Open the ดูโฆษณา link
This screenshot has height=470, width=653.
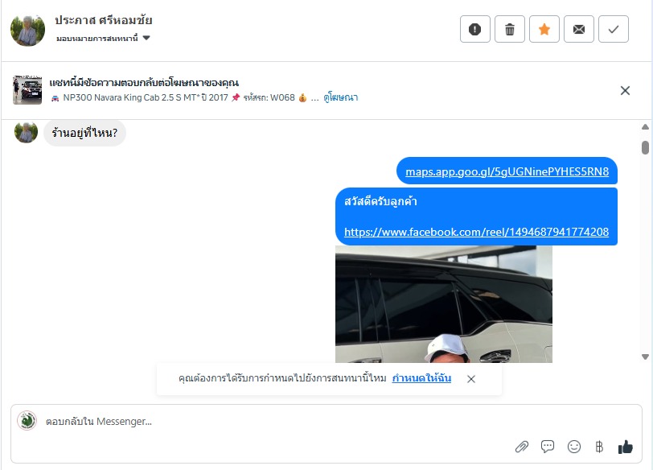[341, 97]
